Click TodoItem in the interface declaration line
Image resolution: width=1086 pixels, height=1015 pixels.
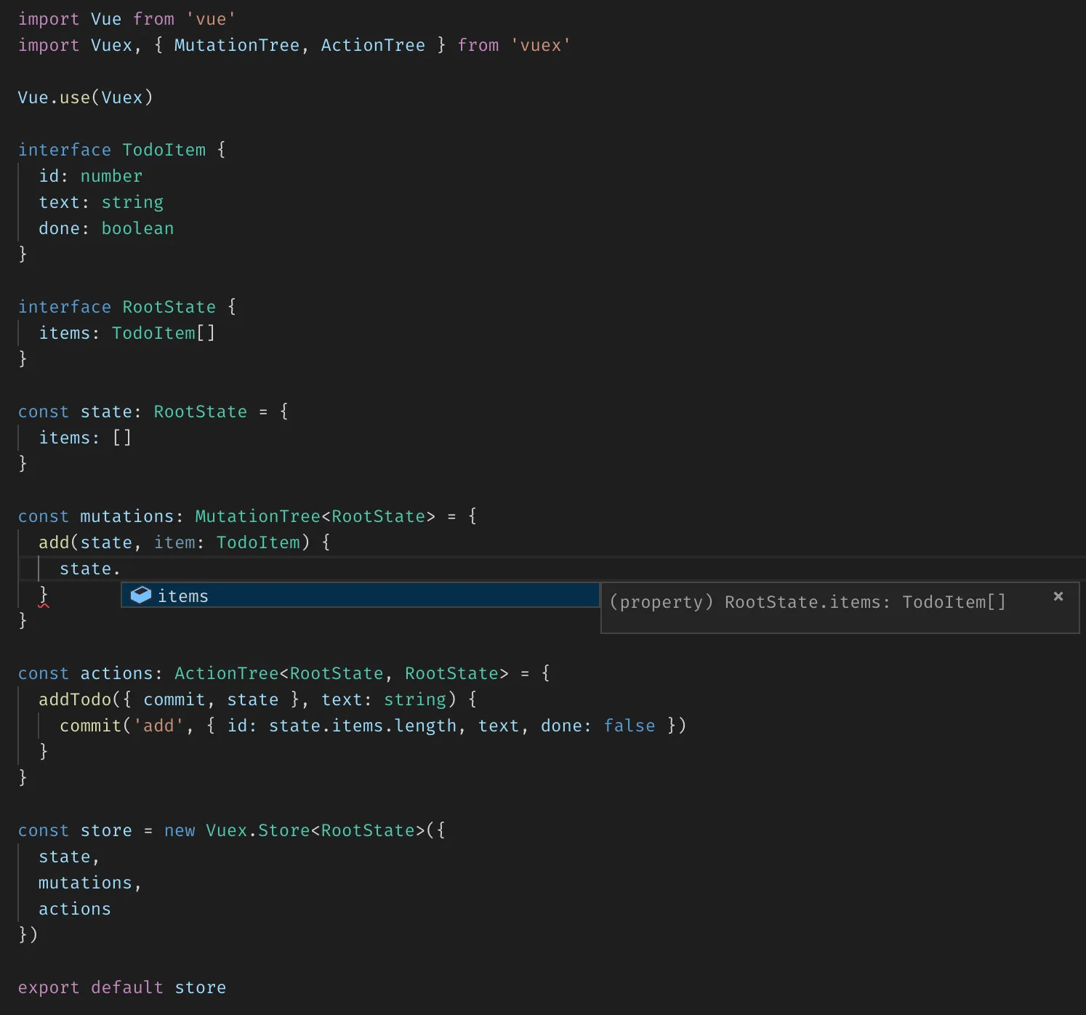(164, 151)
